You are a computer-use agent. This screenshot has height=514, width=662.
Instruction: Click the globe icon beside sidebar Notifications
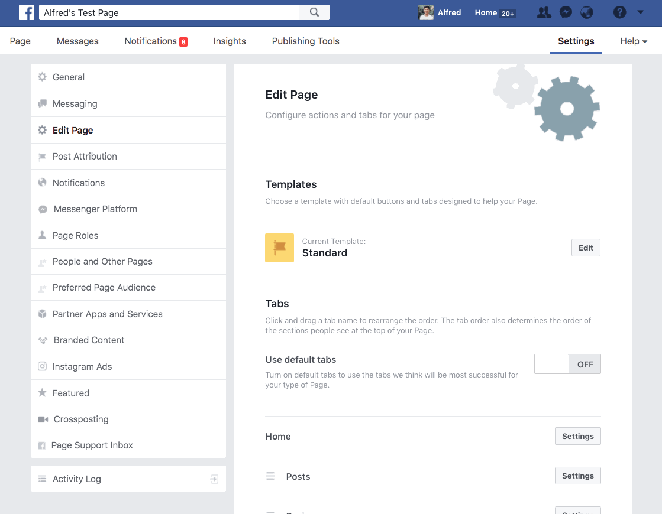click(42, 182)
